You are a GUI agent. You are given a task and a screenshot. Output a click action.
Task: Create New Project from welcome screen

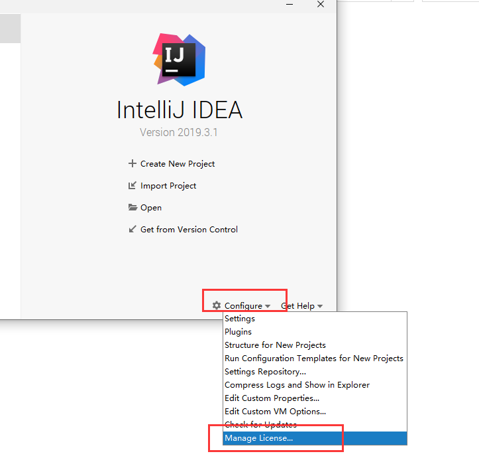click(177, 164)
